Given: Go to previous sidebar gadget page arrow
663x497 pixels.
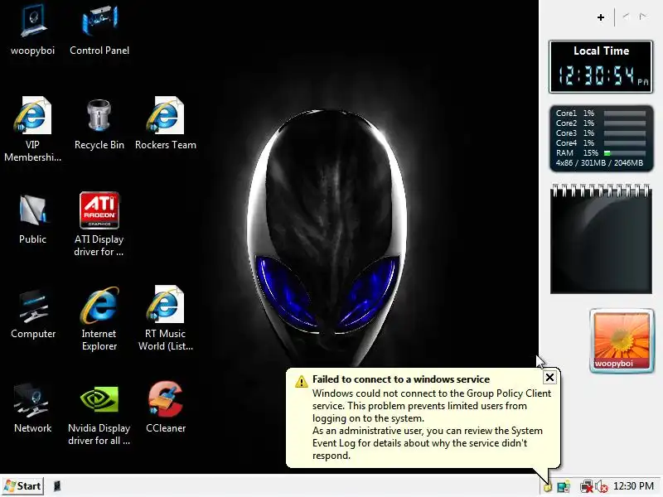Looking at the screenshot, I should pyautogui.click(x=627, y=17).
